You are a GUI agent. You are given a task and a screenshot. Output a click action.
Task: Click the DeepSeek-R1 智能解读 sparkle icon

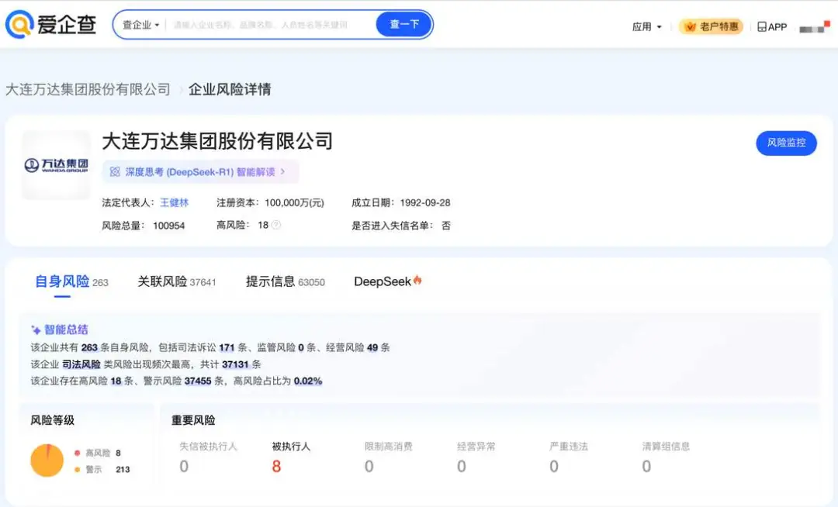115,172
